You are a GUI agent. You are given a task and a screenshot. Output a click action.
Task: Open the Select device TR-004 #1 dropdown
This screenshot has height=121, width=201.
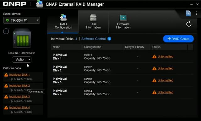click(x=22, y=20)
